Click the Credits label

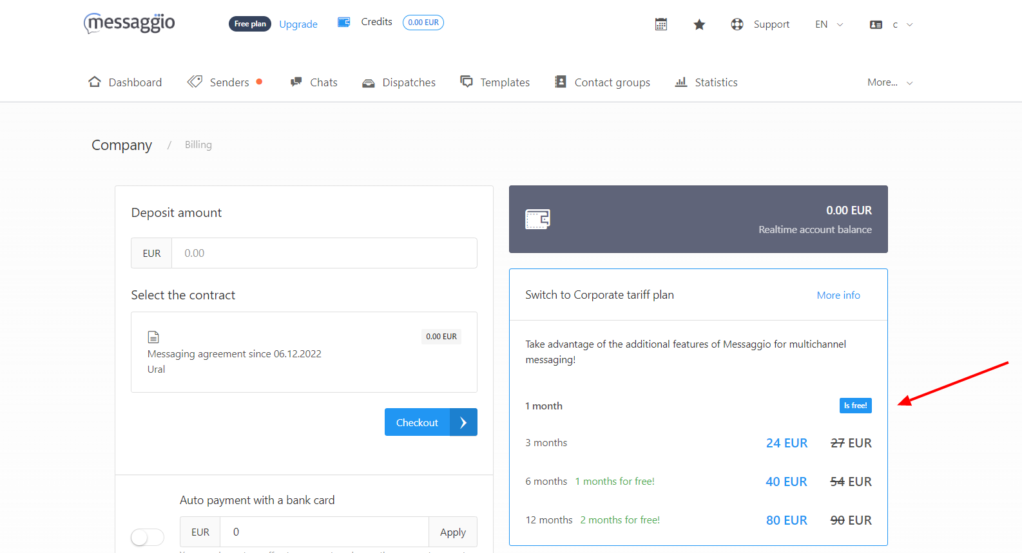coord(376,22)
